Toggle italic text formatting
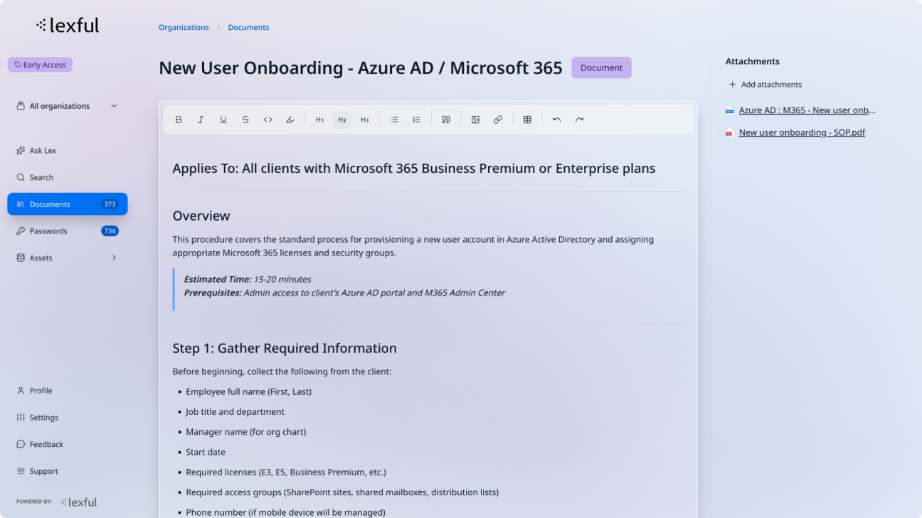Viewport: 922px width, 518px height. pos(201,120)
